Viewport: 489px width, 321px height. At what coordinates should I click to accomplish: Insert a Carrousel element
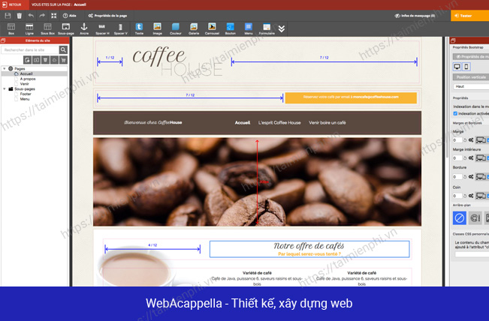tap(212, 29)
